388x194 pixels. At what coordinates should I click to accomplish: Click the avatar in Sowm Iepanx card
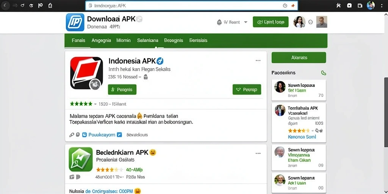280,180
